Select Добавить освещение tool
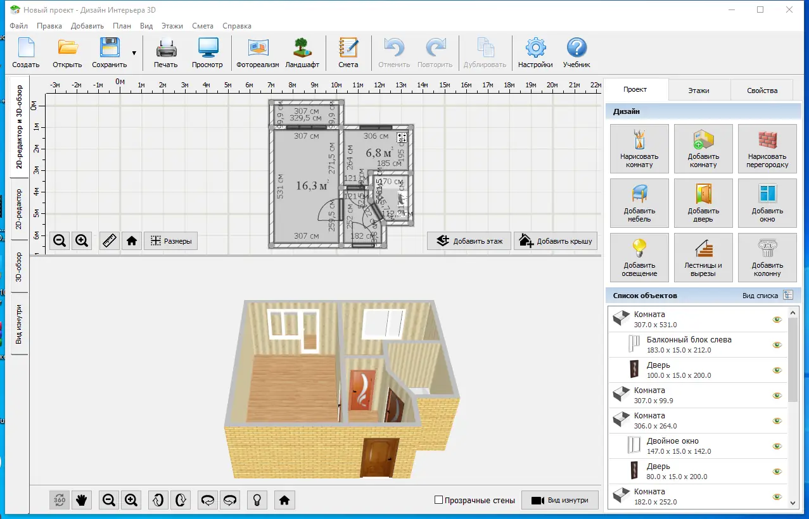Screen dimensions: 809x519 click(639, 258)
